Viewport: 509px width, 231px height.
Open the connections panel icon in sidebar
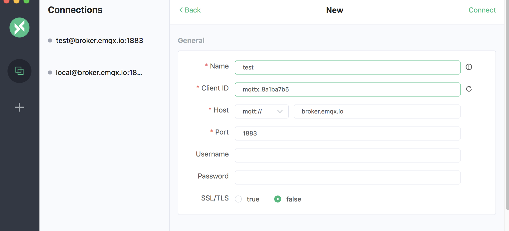pyautogui.click(x=19, y=71)
